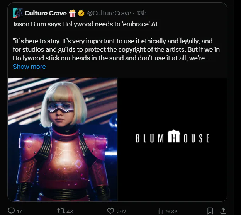
Task: Open the Culture Crave display name link
Action: tap(46, 14)
